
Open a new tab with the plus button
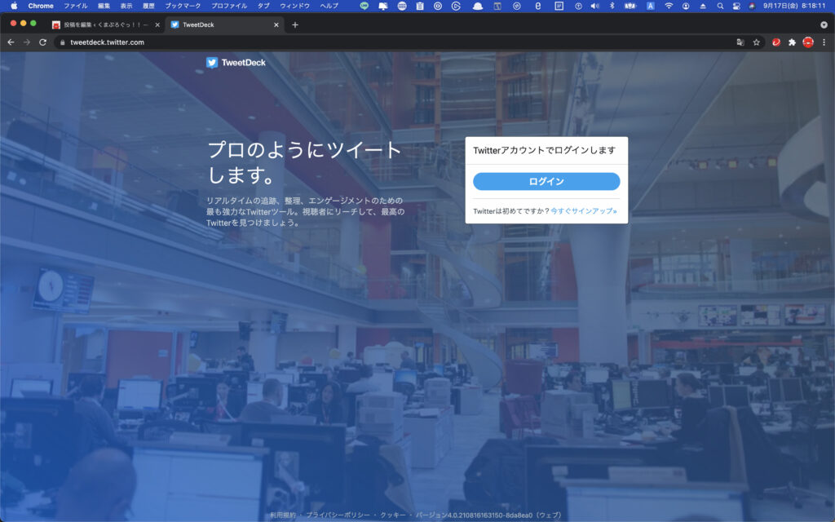(295, 24)
